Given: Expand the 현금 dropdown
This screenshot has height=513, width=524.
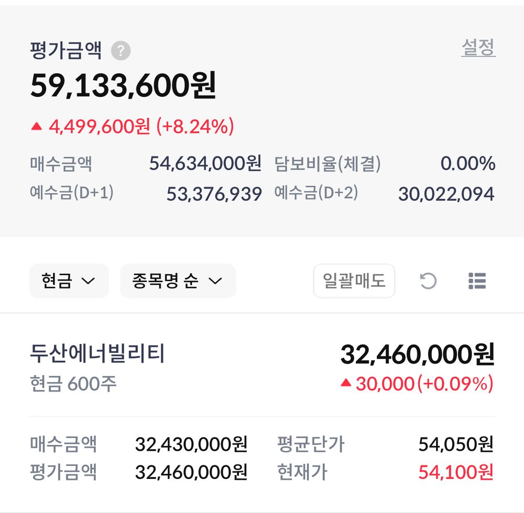Looking at the screenshot, I should pos(69,281).
